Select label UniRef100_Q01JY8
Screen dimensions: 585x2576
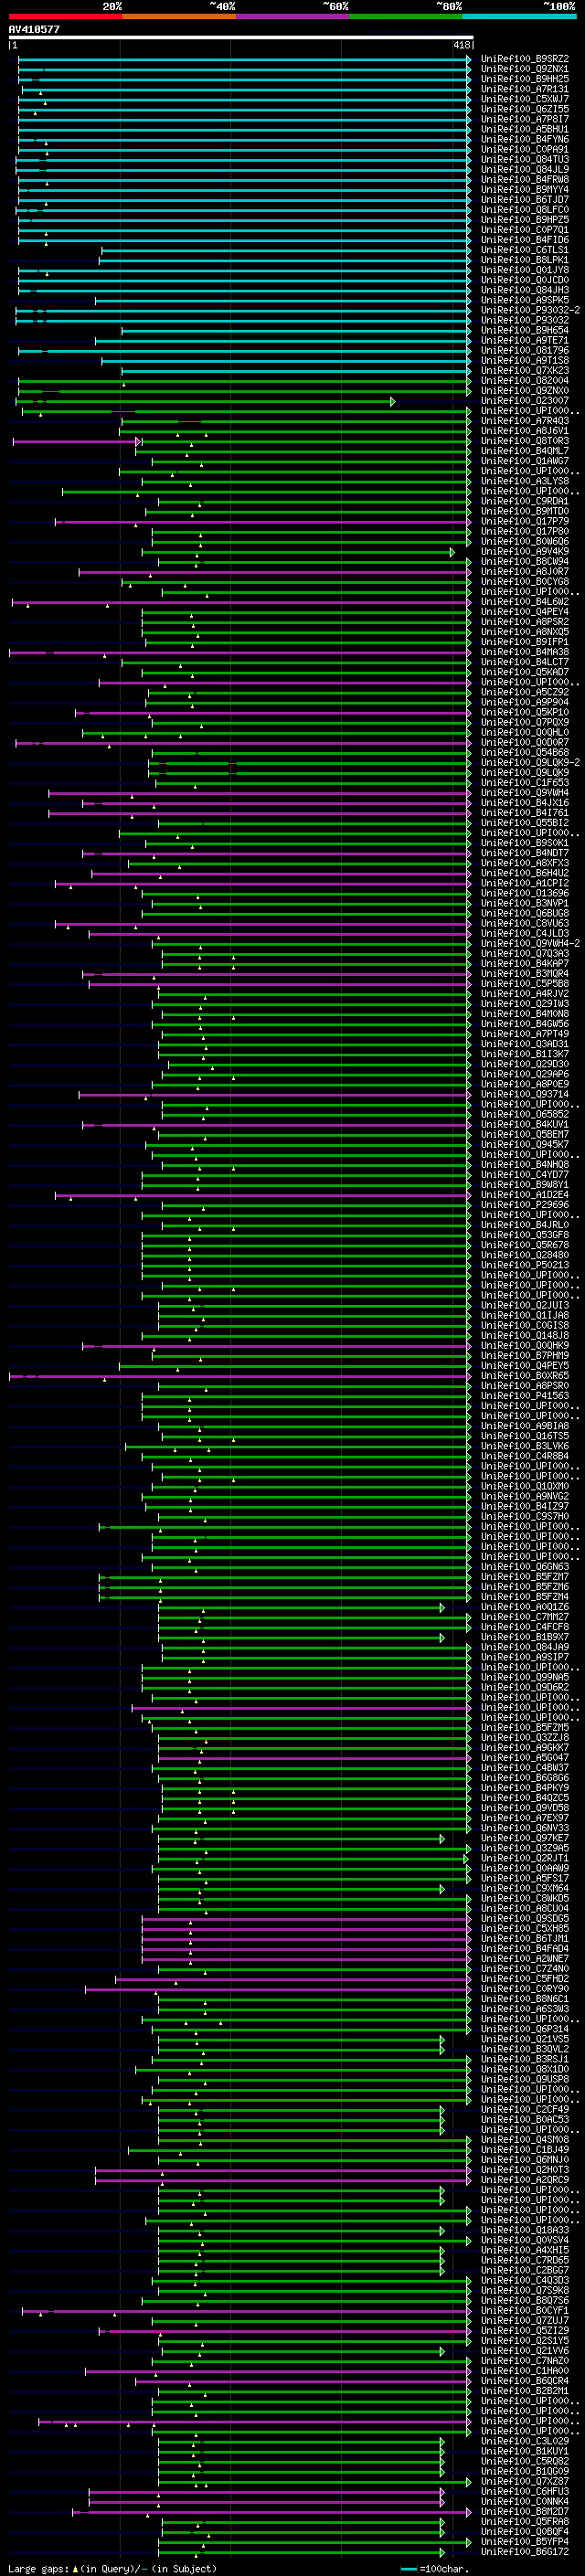pyautogui.click(x=525, y=270)
